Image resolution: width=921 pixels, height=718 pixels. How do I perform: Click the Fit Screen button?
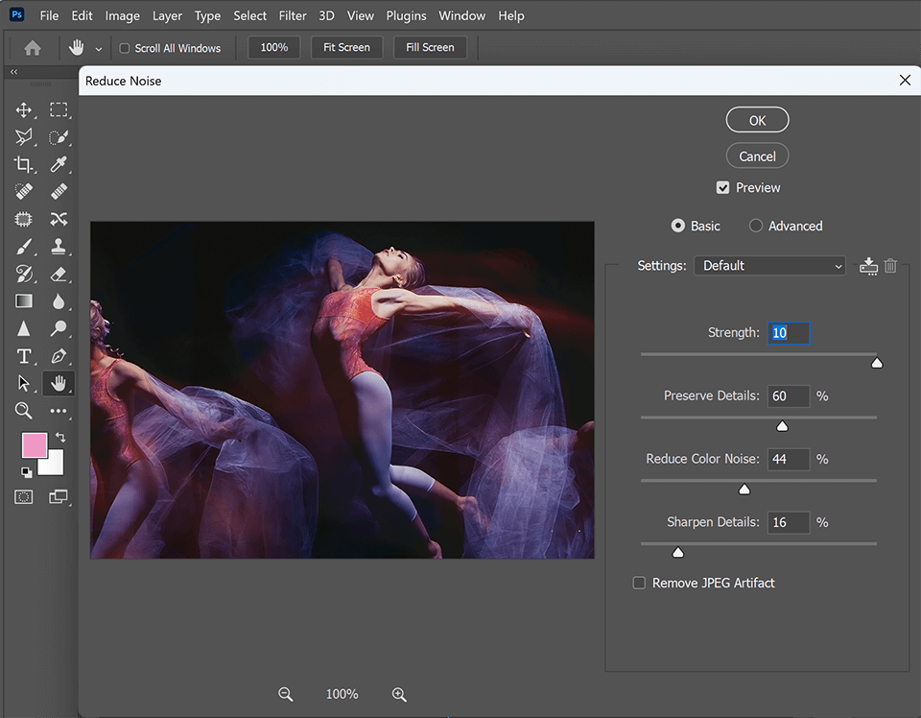(346, 48)
